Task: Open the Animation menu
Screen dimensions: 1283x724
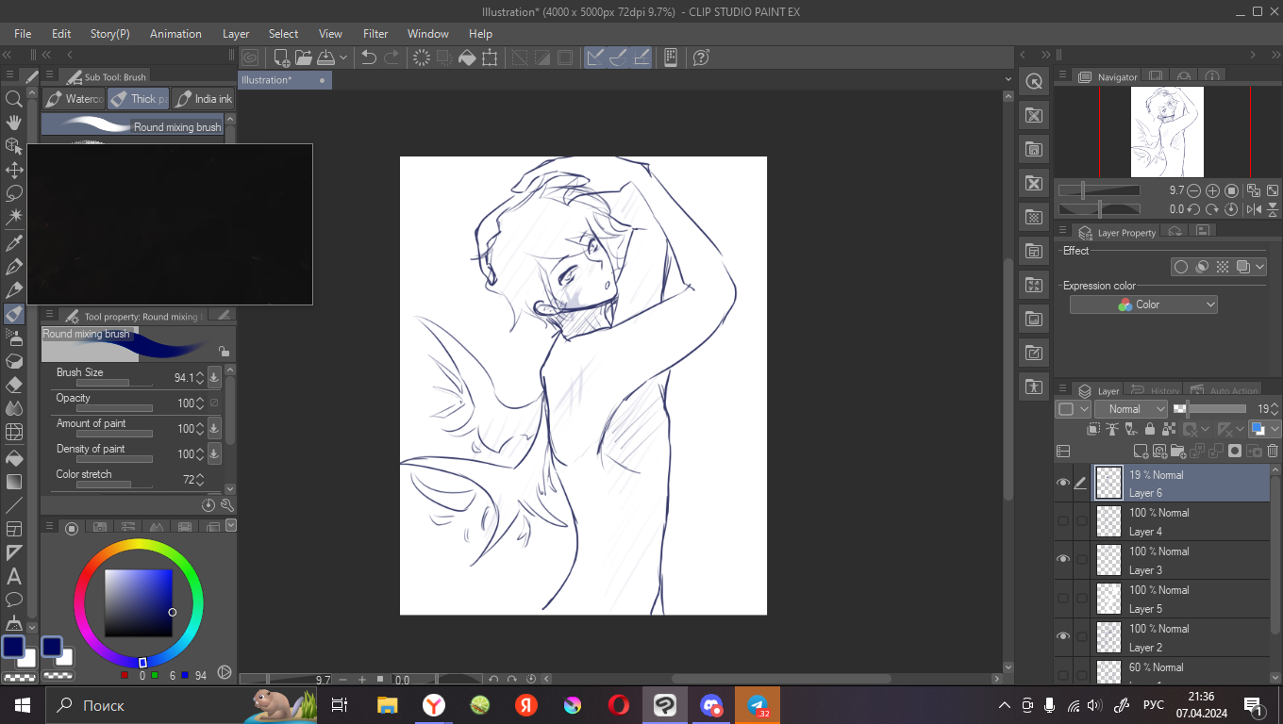Action: pyautogui.click(x=175, y=33)
